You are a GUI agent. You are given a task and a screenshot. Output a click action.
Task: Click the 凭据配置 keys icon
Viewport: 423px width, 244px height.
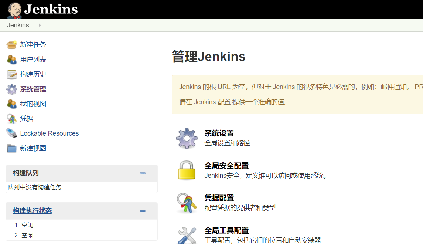[187, 203]
